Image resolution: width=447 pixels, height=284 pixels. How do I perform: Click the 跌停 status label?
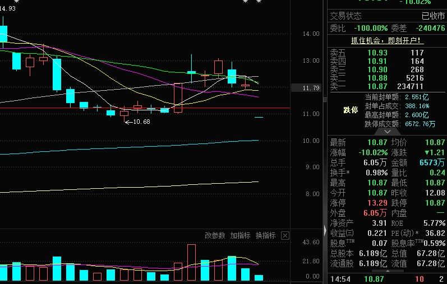(351, 110)
